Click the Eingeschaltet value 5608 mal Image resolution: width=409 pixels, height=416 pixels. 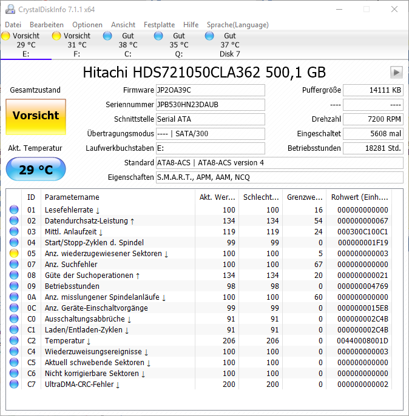373,134
